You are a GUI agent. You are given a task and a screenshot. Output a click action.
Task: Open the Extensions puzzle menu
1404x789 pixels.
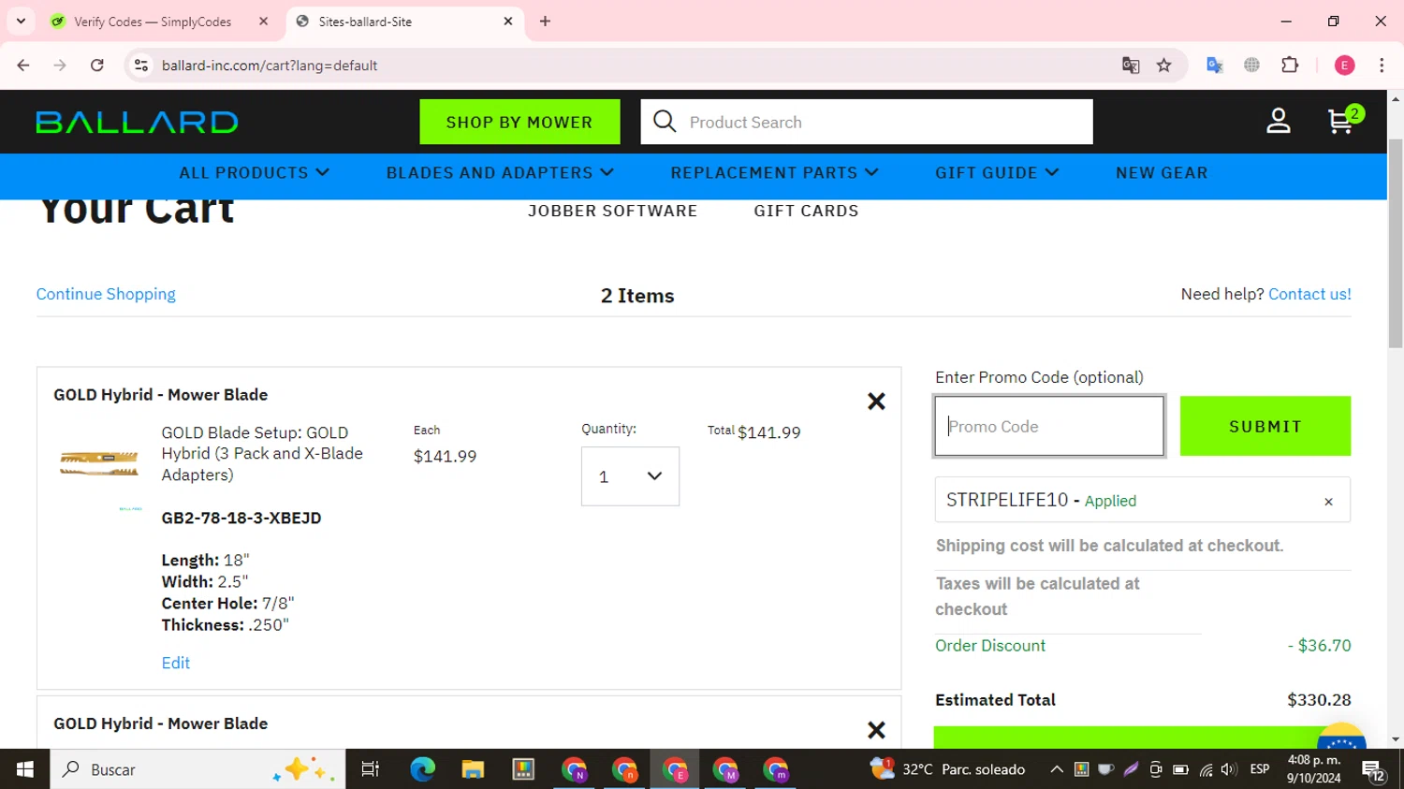[x=1290, y=66]
